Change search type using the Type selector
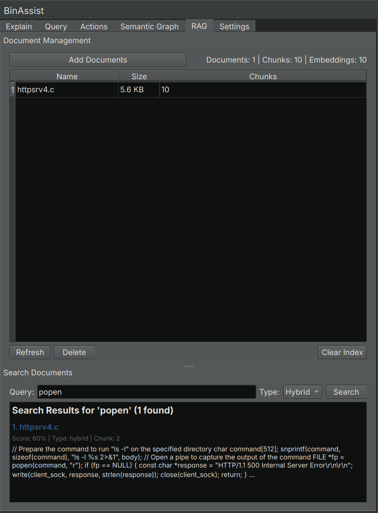 point(302,391)
